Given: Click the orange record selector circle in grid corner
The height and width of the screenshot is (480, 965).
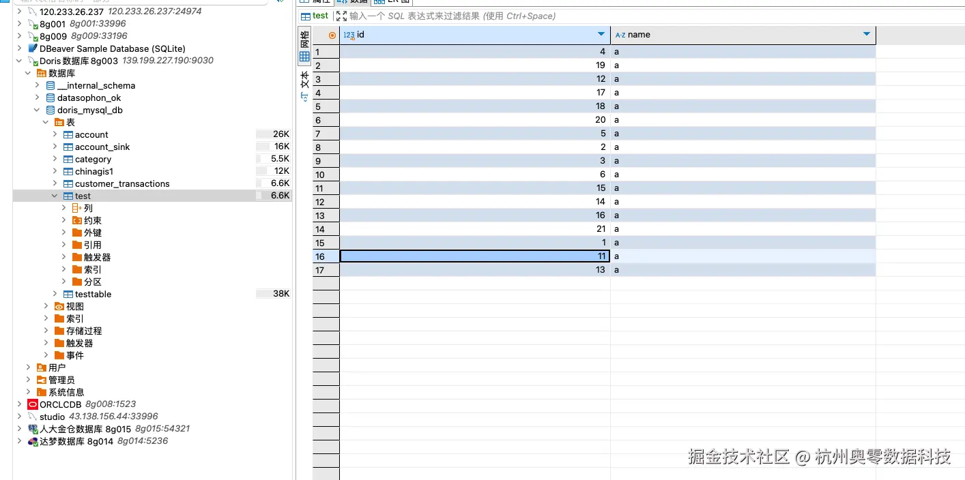Looking at the screenshot, I should click(x=332, y=35).
